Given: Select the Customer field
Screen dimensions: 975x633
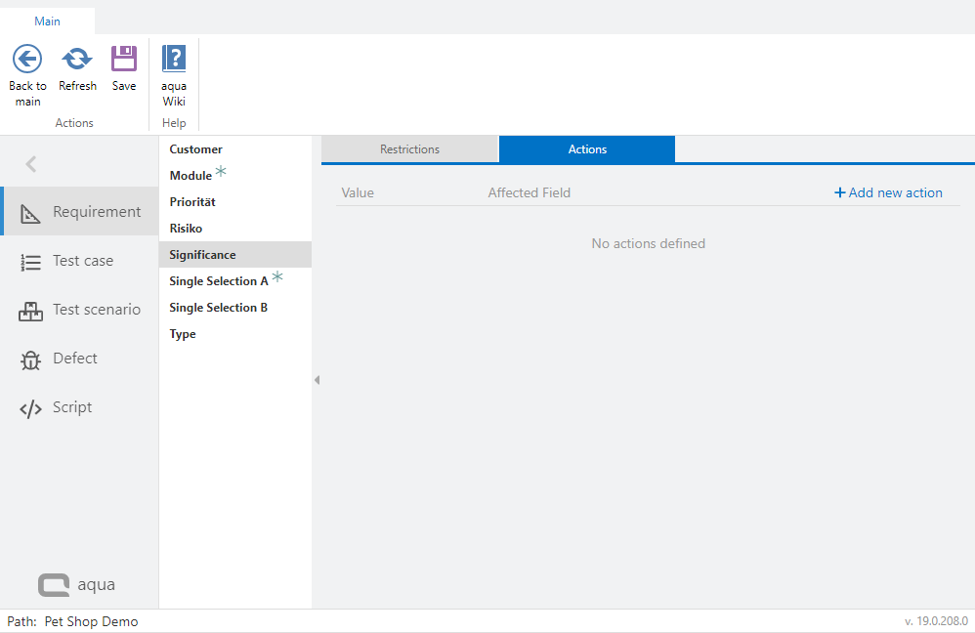Looking at the screenshot, I should coord(195,149).
